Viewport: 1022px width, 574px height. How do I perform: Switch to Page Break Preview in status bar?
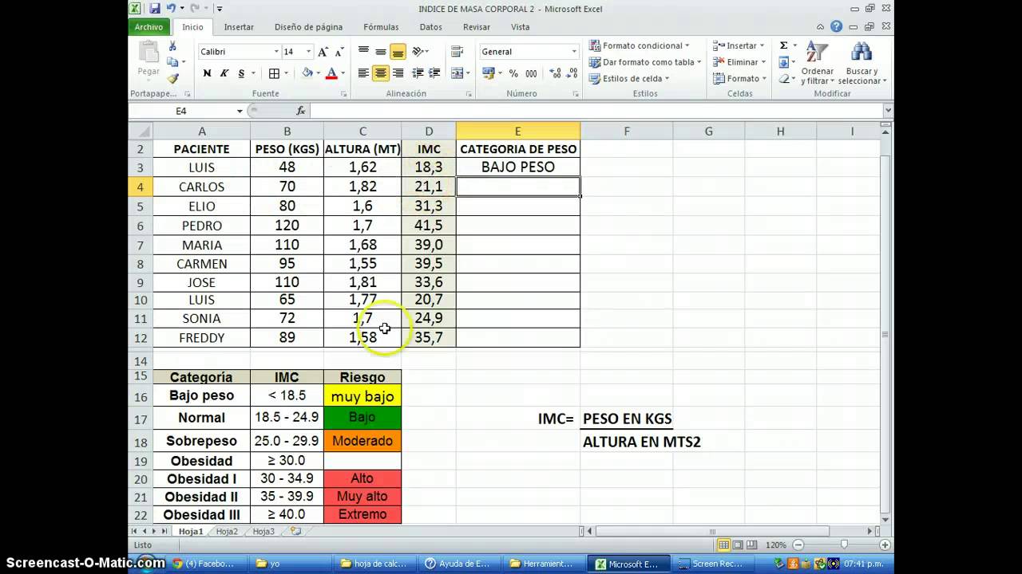(x=752, y=545)
